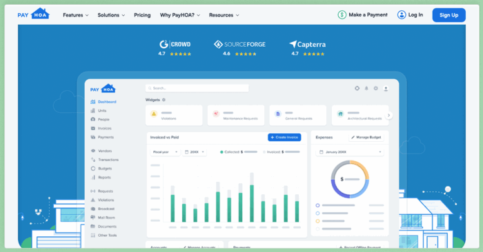483x252 pixels.
Task: Click the Invoices icon in sidebar
Action: [92, 128]
